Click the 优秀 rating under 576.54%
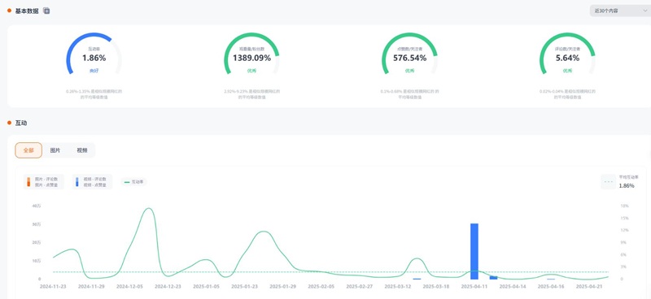The image size is (651, 299). coord(410,71)
